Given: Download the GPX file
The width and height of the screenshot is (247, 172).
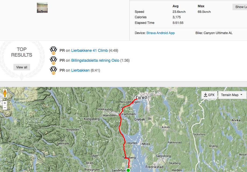Looking at the screenshot, I should pos(209,95).
